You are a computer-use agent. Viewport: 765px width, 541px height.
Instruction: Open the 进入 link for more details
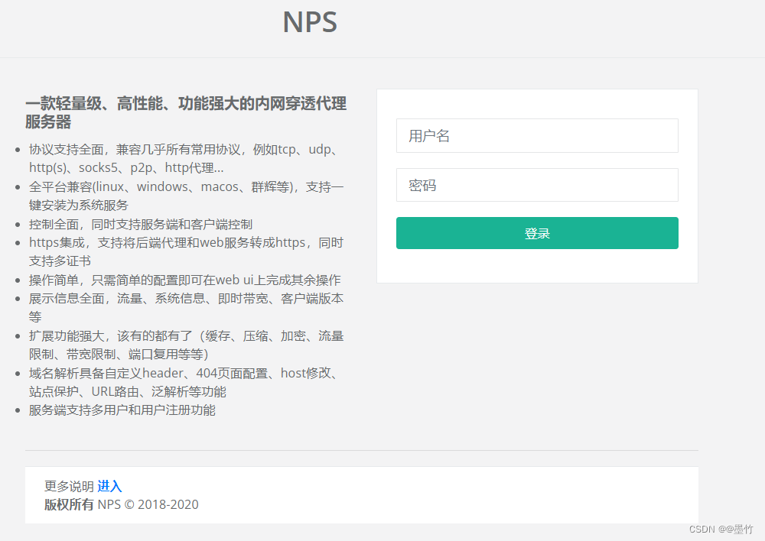(x=110, y=486)
